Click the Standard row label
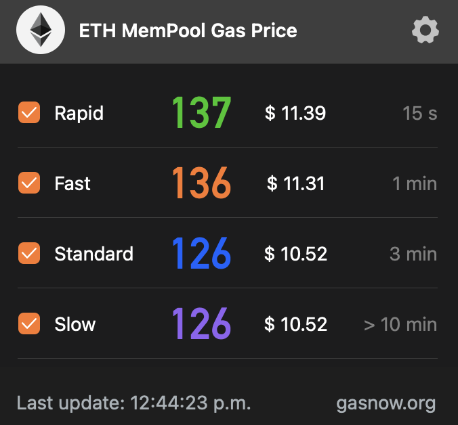The width and height of the screenshot is (458, 425). point(93,254)
